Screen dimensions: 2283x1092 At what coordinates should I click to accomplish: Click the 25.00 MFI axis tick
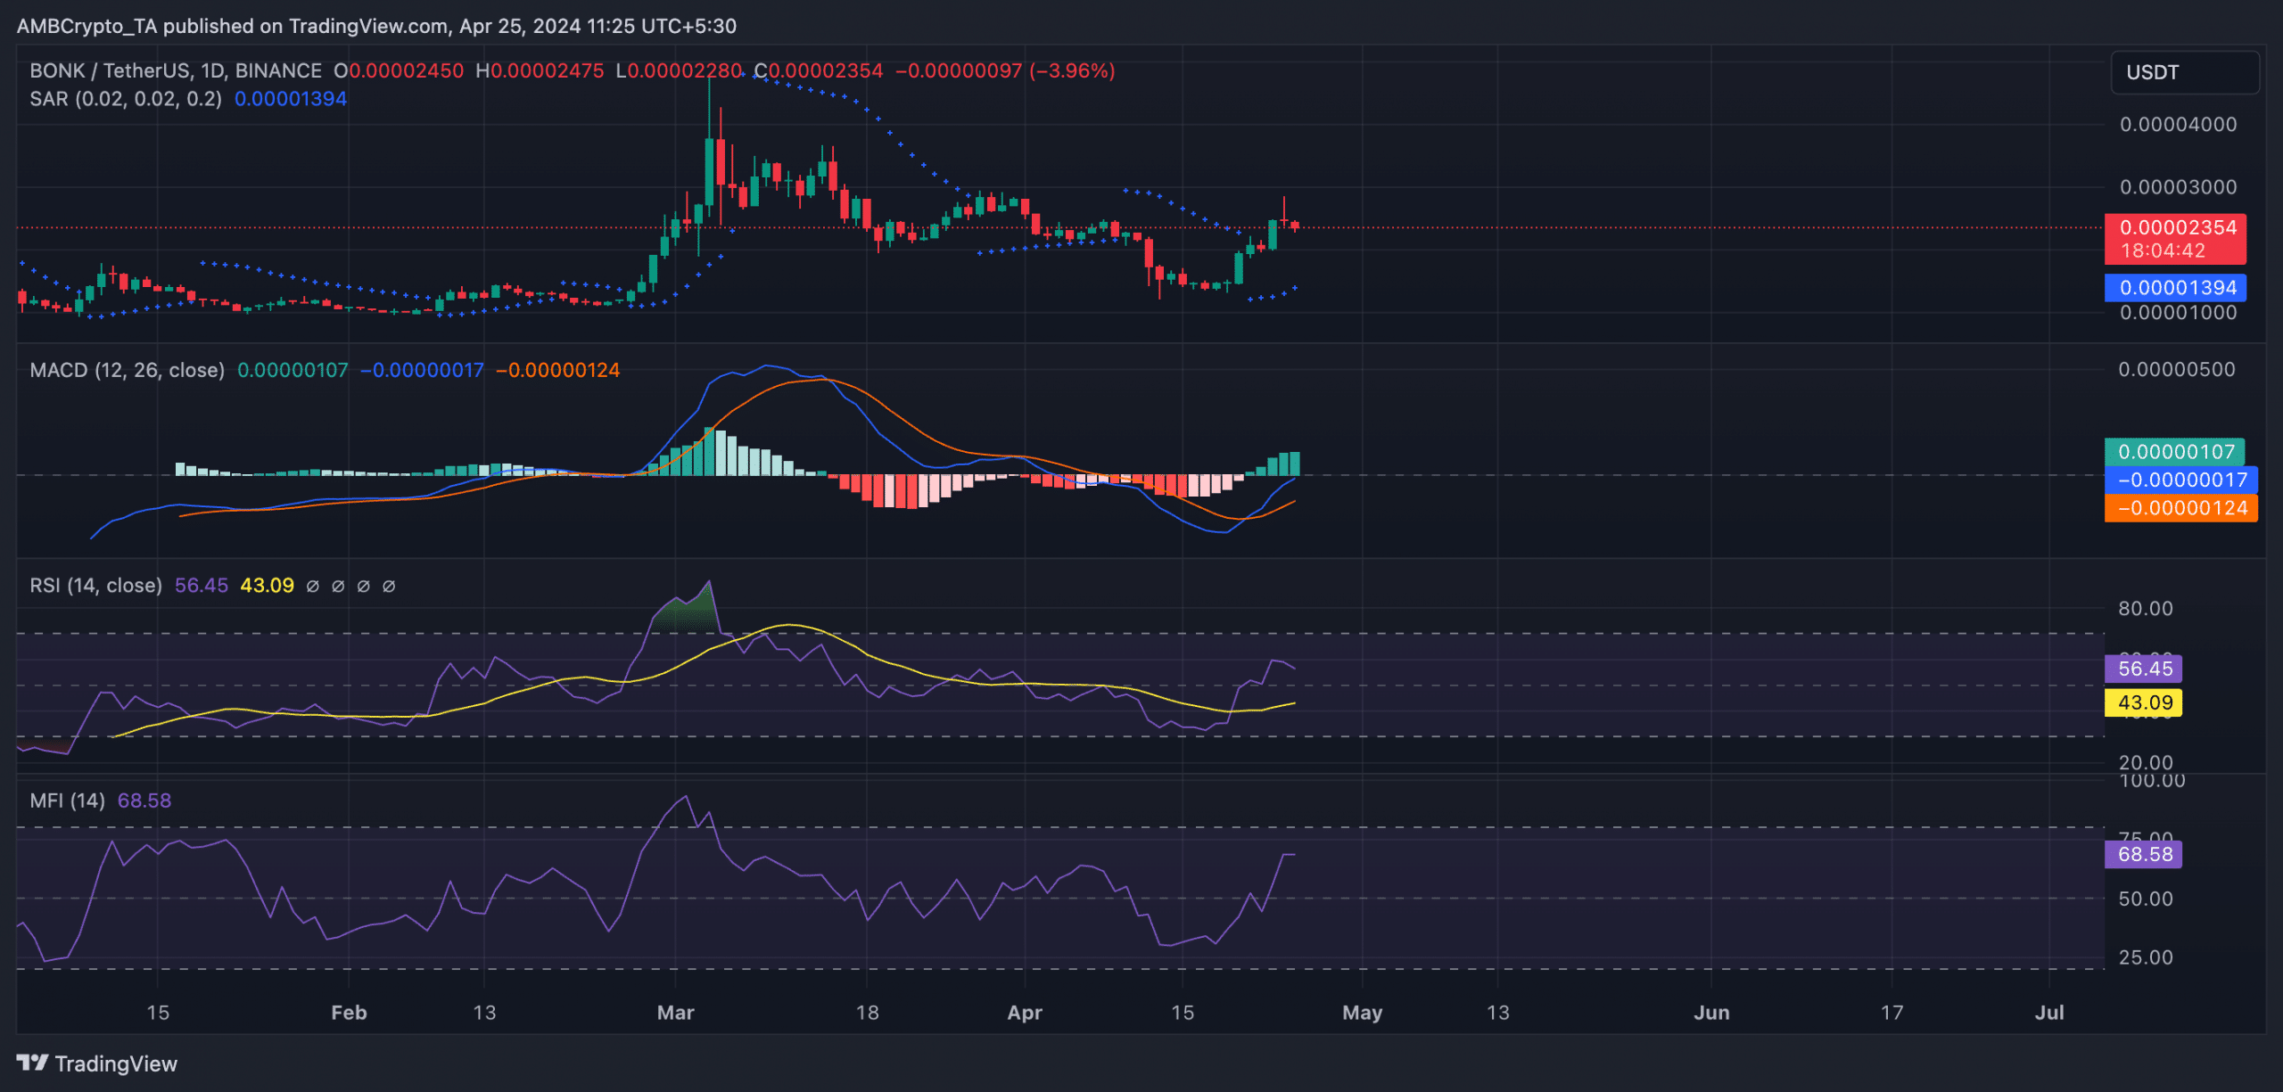(x=2146, y=957)
